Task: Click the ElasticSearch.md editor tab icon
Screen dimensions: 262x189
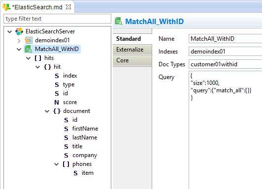Action: [x=6, y=7]
